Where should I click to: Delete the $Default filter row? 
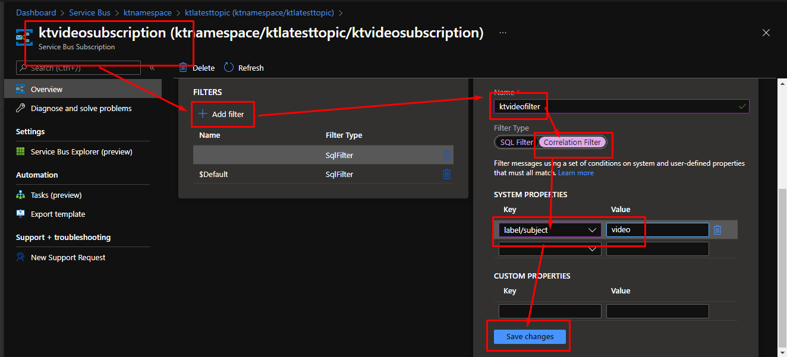(446, 174)
